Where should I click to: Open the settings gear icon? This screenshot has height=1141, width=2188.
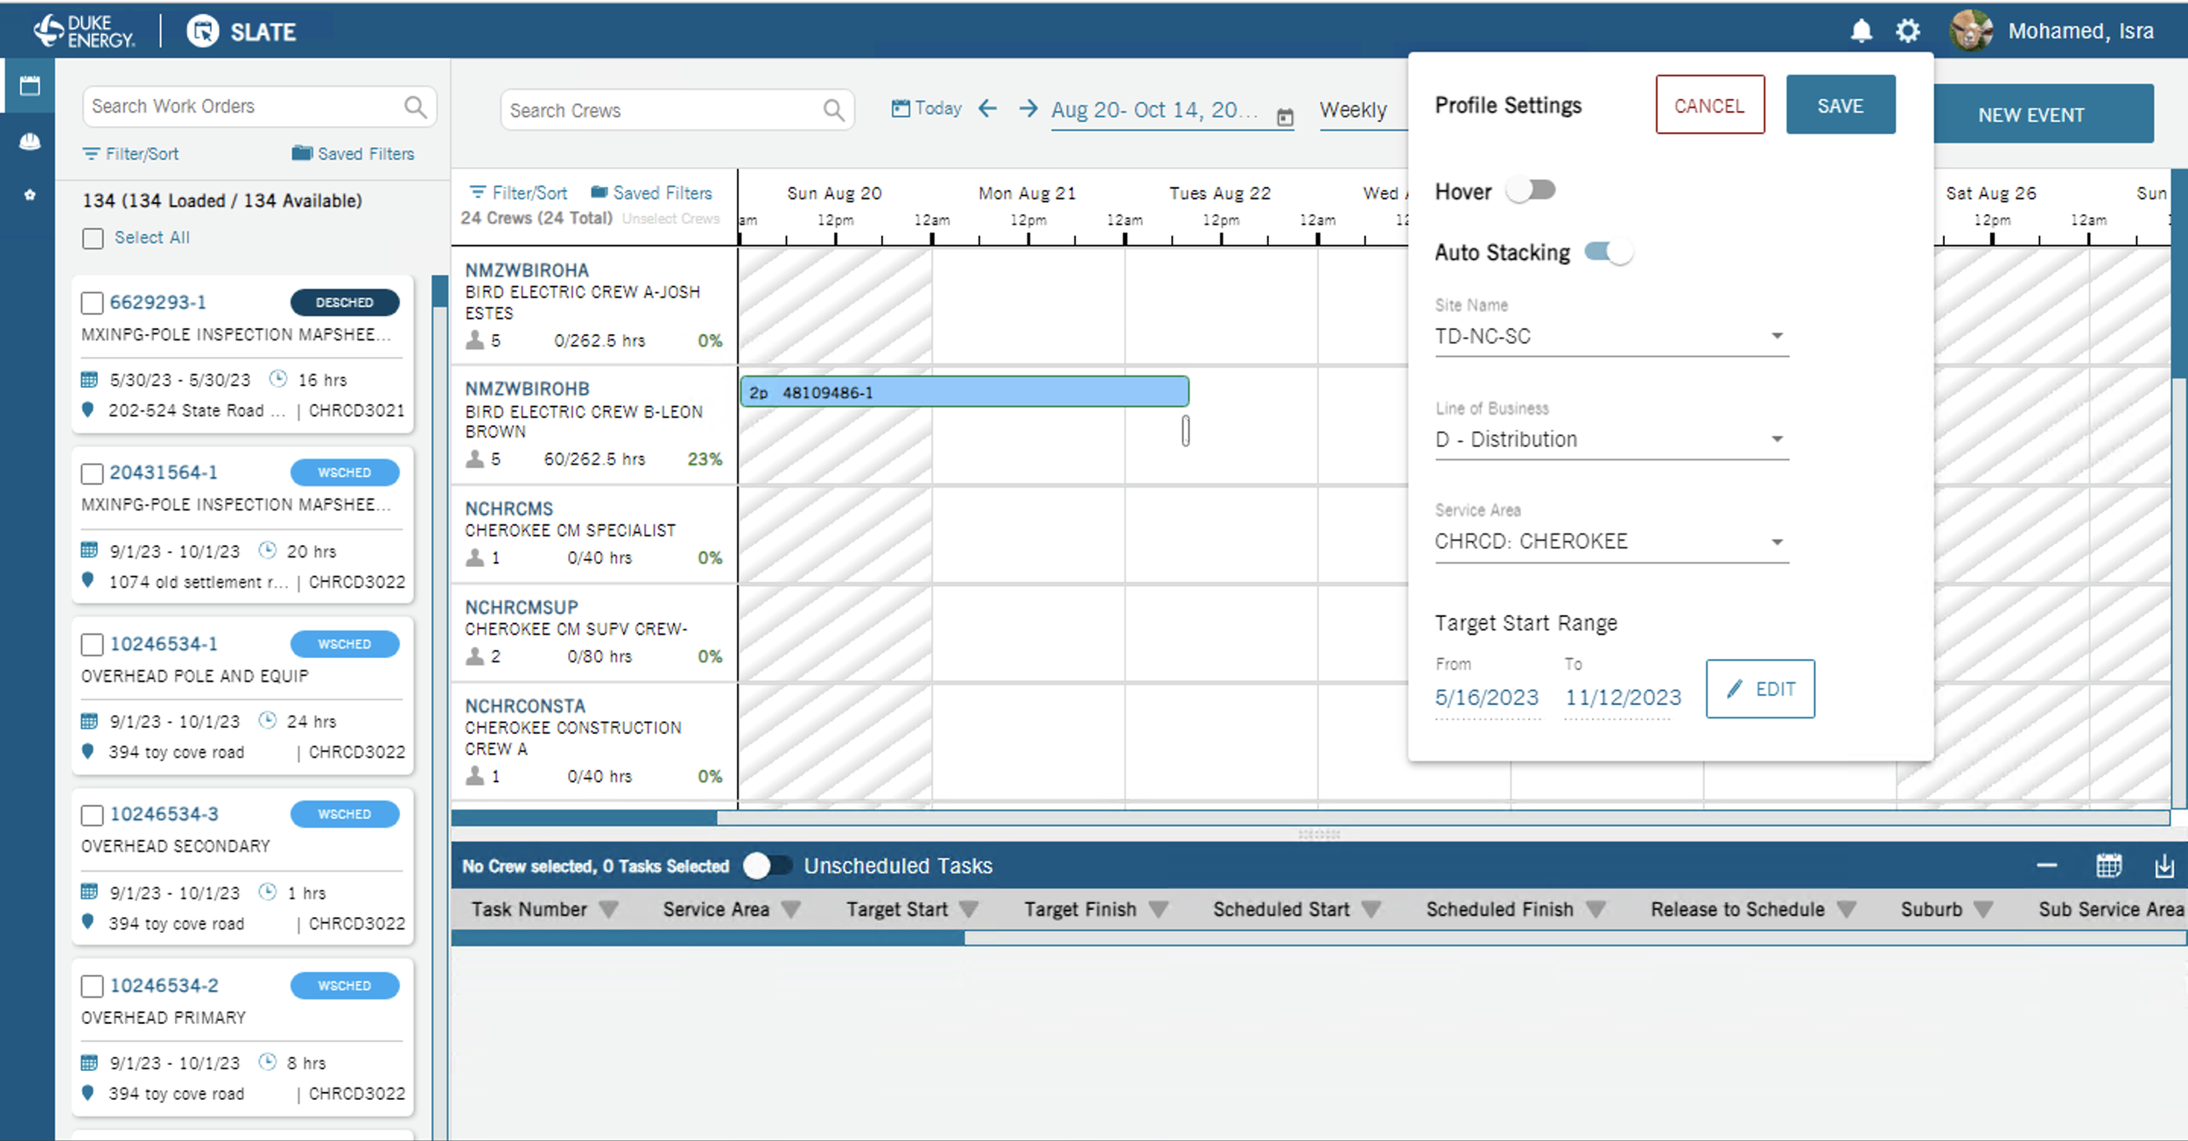(1908, 31)
